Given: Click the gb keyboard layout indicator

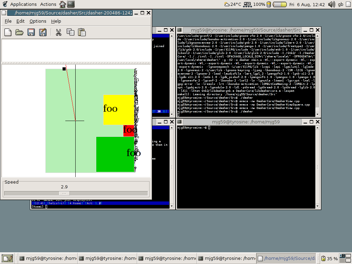Looking at the screenshot, I should [x=341, y=4].
